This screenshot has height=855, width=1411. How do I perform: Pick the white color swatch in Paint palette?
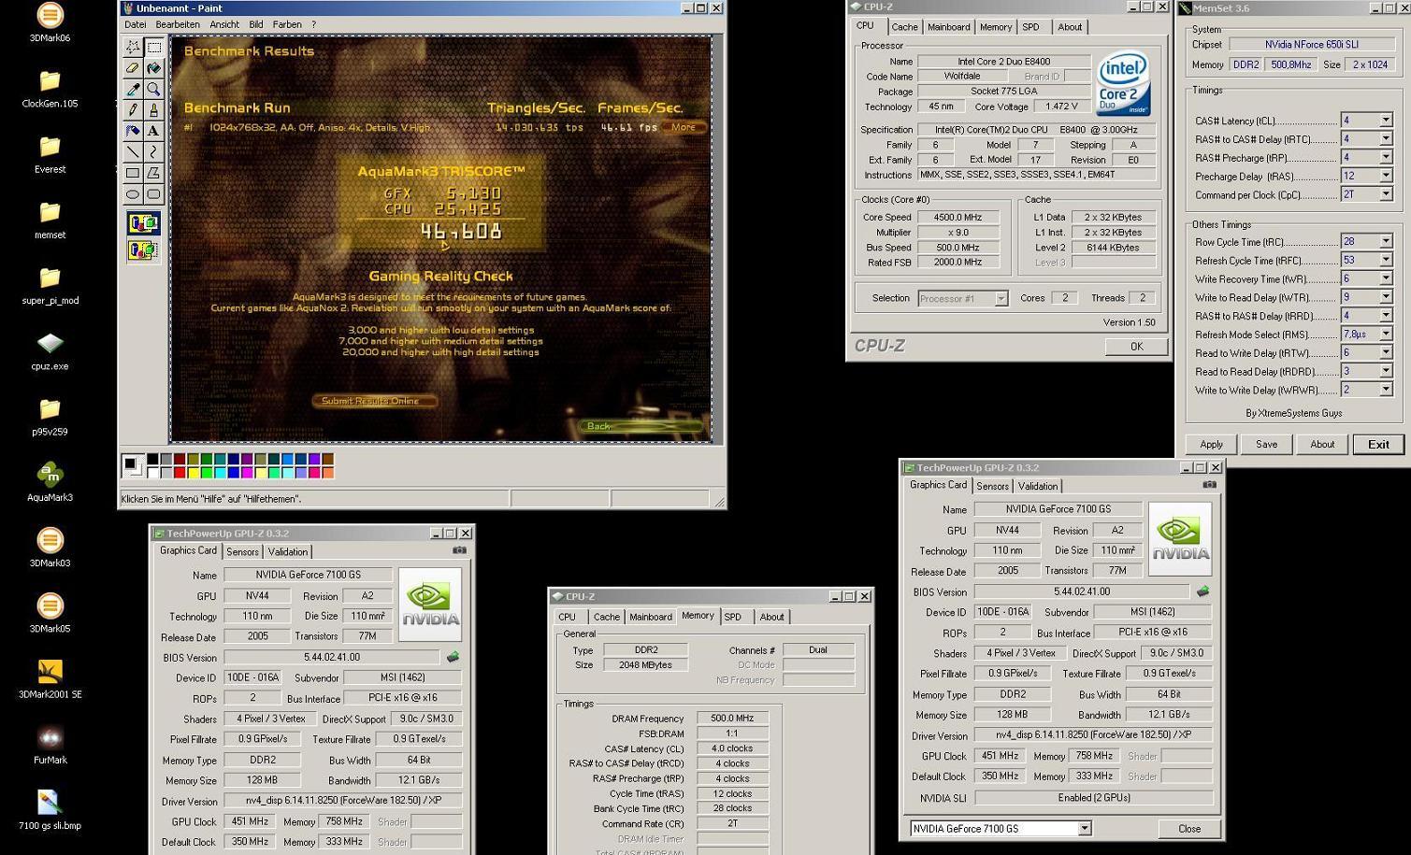coord(152,472)
